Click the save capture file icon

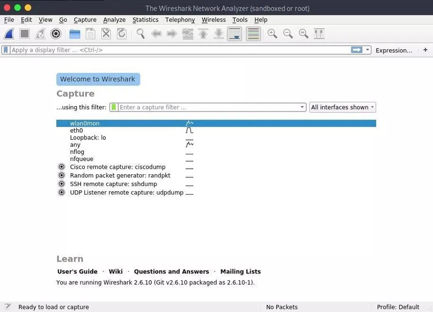point(90,34)
